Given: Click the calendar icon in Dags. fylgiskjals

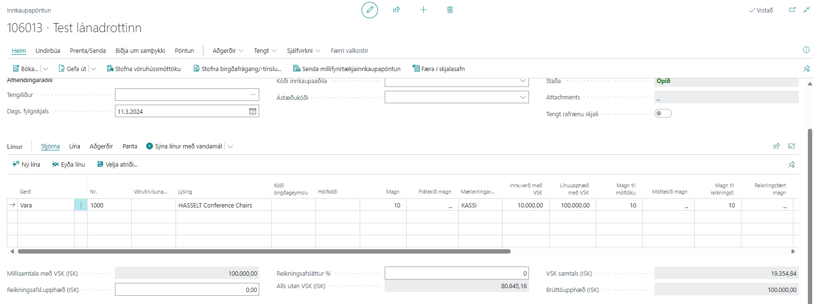Looking at the screenshot, I should [x=252, y=111].
